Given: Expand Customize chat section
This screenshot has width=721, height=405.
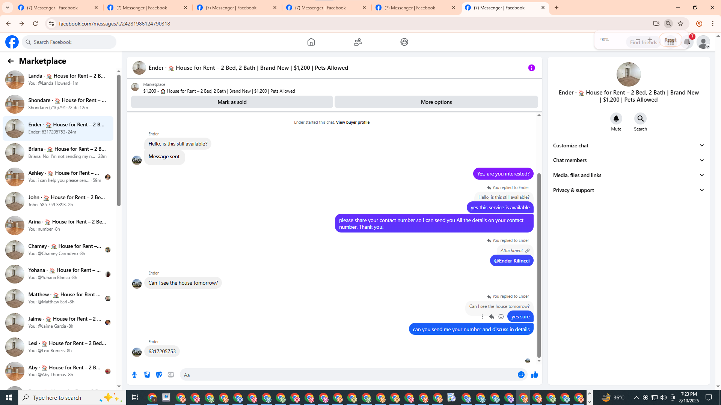Looking at the screenshot, I should pyautogui.click(x=628, y=145).
